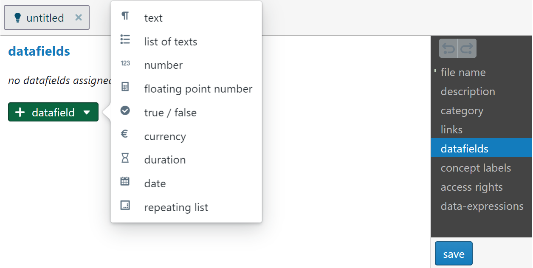
Task: Click the 123 number icon
Action: click(125, 63)
